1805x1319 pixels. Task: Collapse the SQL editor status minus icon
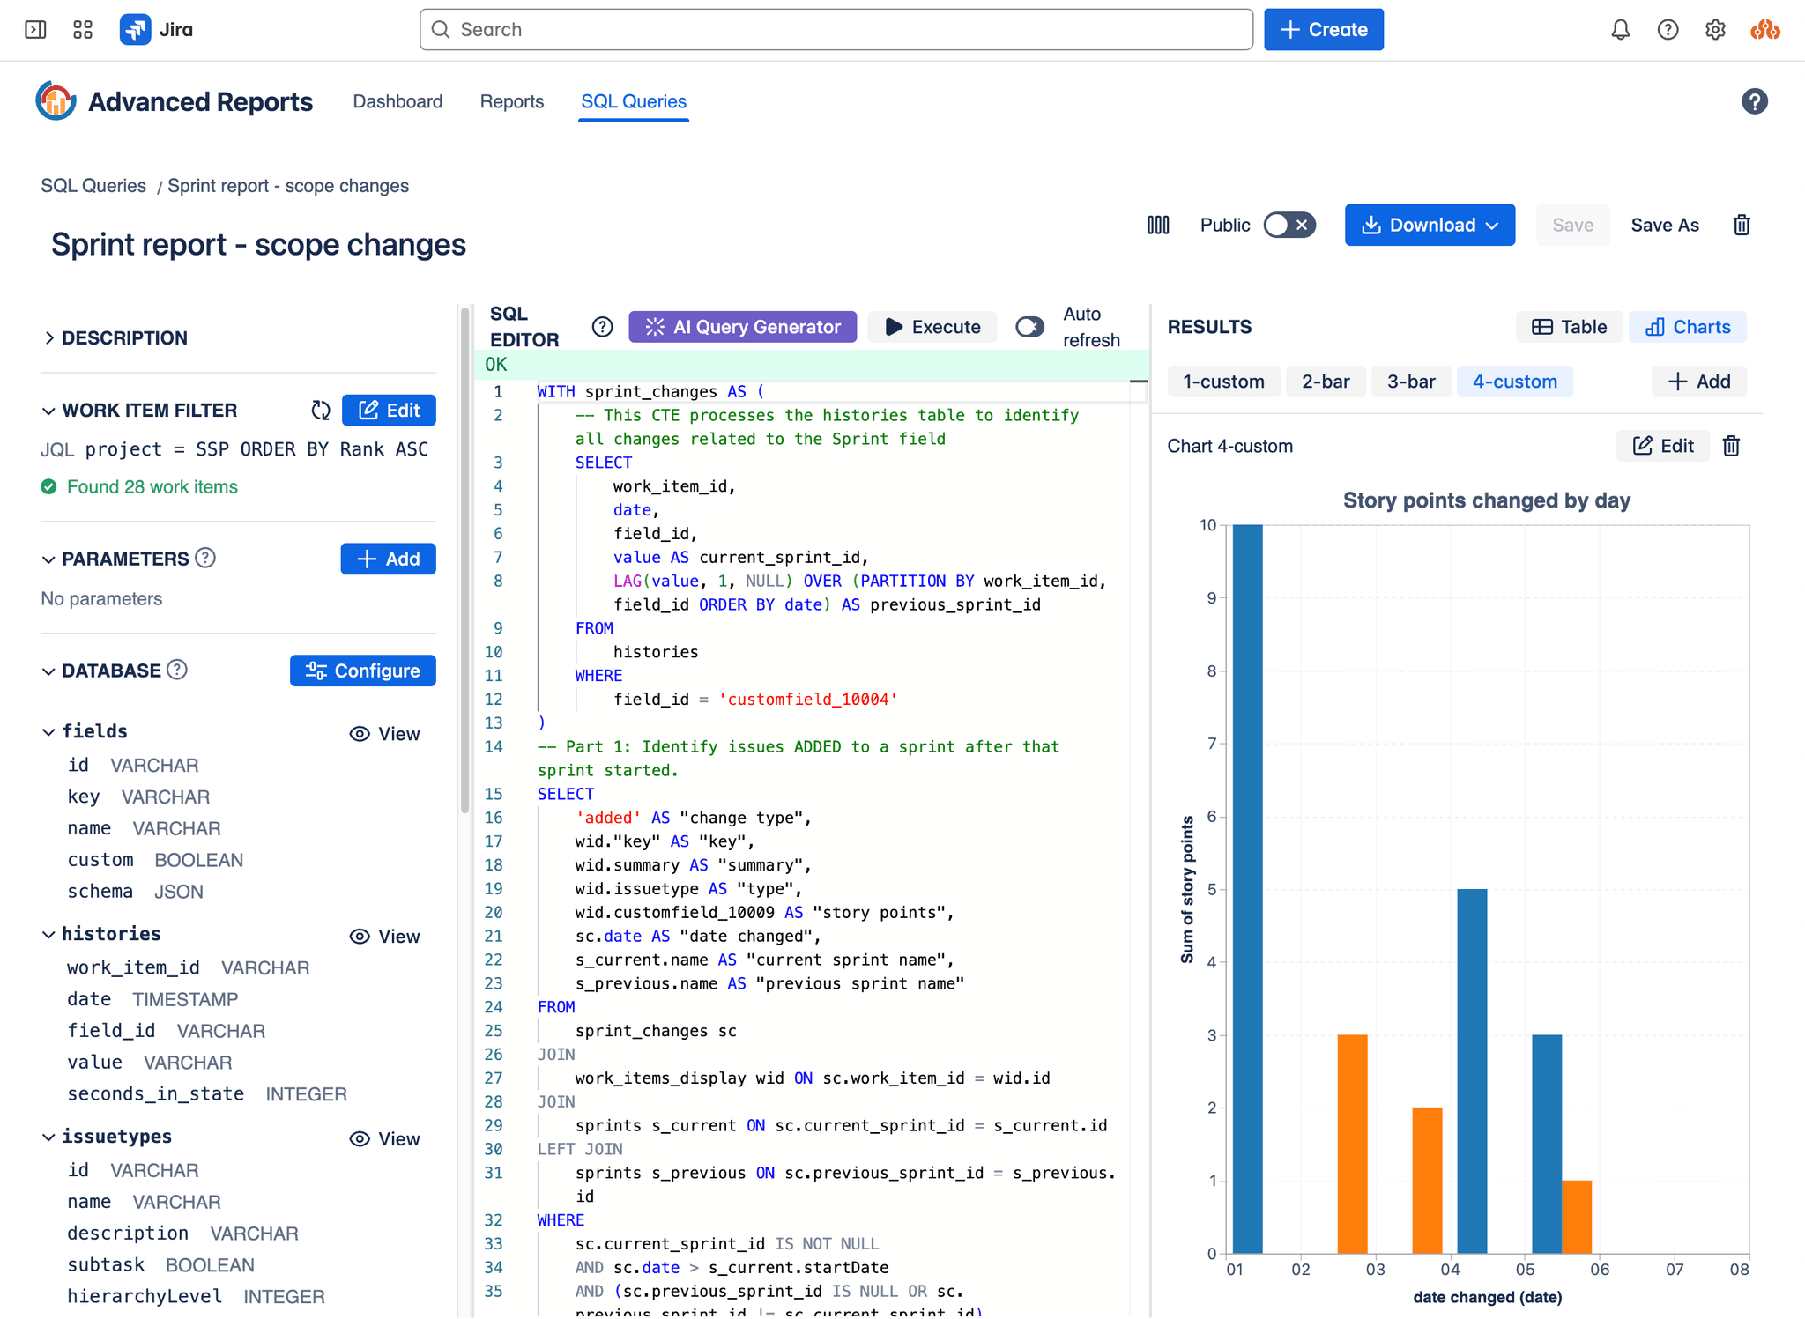point(1138,382)
